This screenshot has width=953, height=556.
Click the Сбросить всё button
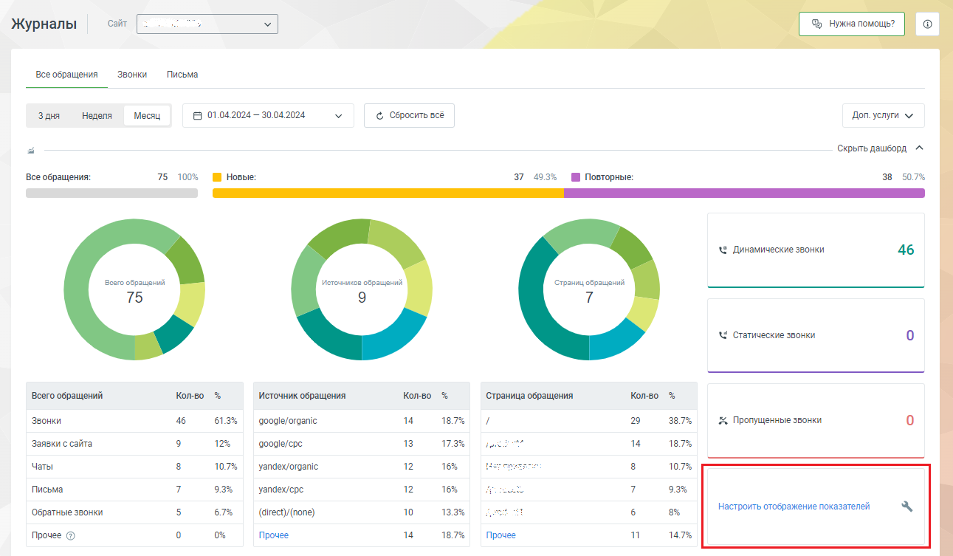point(409,116)
